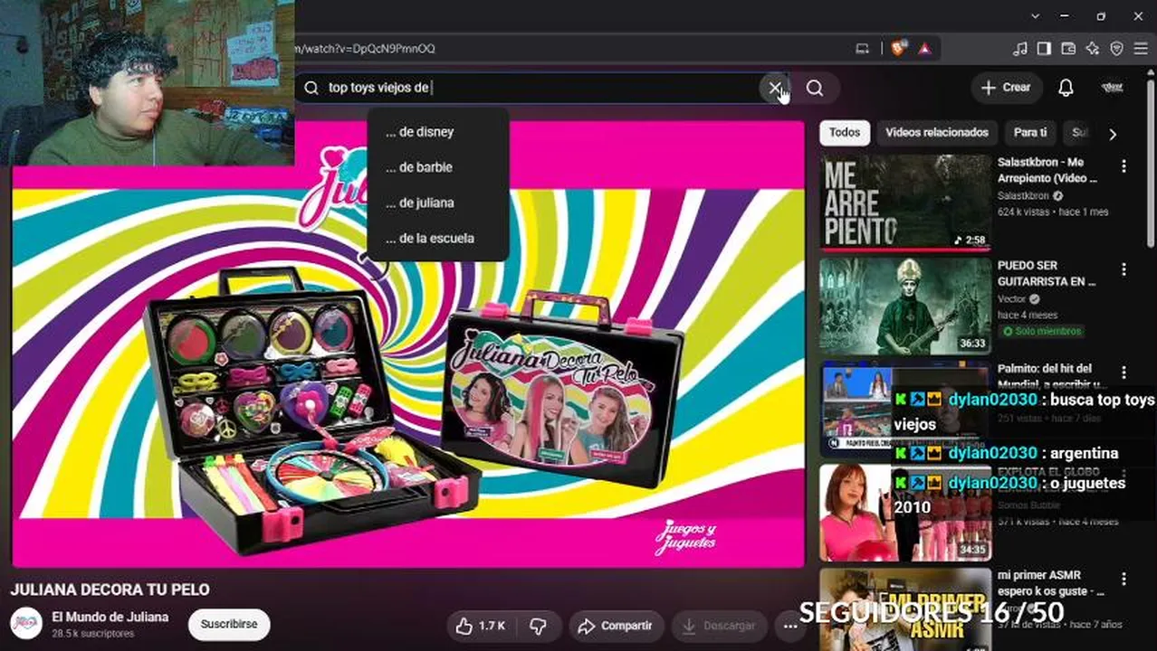Select the Videos relacionados filter chip
Viewport: 1157px width, 651px height.
pos(937,133)
